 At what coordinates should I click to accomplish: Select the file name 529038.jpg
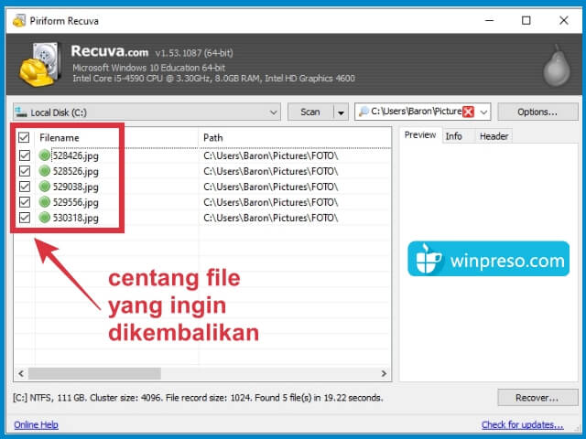(75, 187)
